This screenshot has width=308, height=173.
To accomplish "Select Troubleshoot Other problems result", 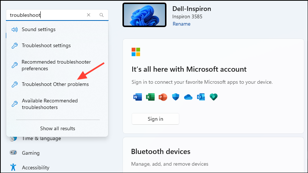I will point(57,84).
